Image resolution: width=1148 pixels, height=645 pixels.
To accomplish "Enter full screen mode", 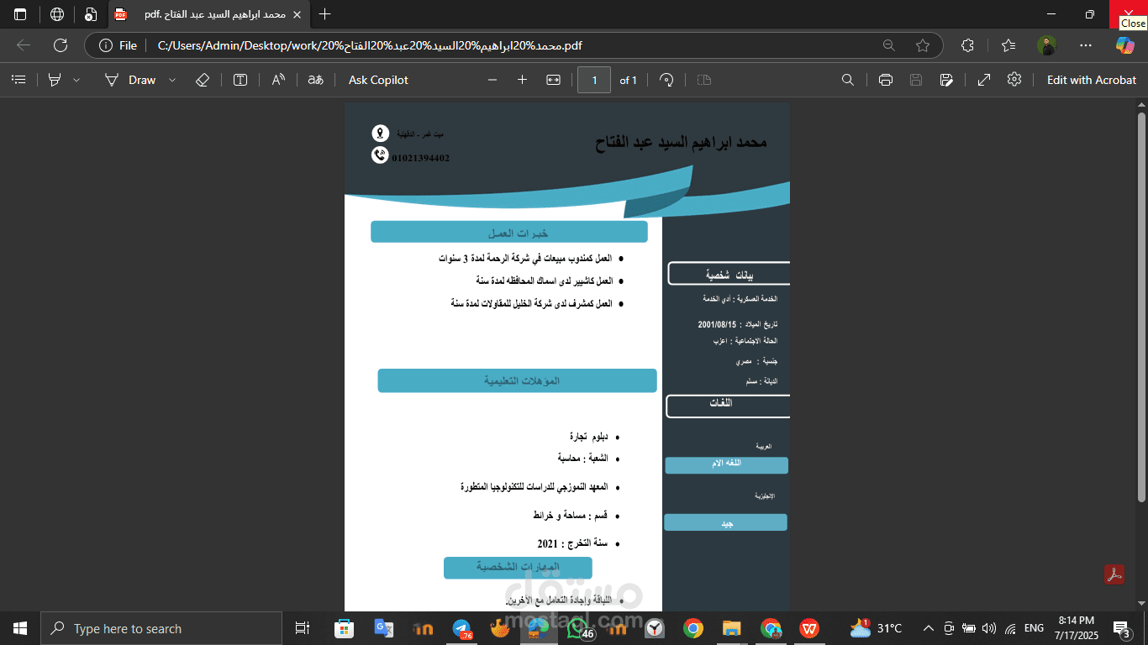I will click(984, 80).
